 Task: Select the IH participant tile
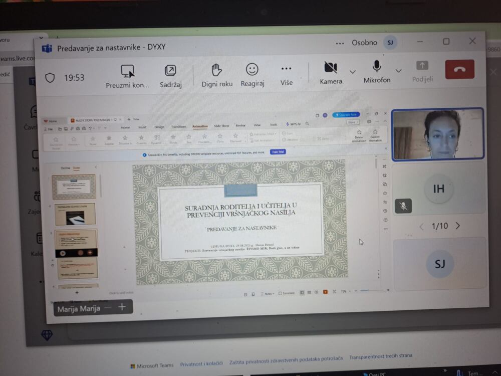438,189
